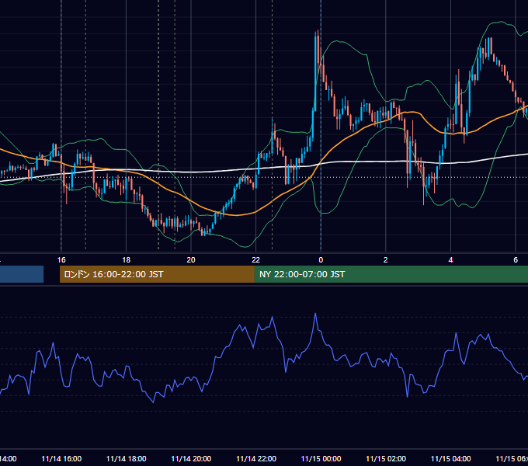Image resolution: width=528 pixels, height=466 pixels.
Task: Click the 4 hour label on upper axis
Action: [x=450, y=259]
